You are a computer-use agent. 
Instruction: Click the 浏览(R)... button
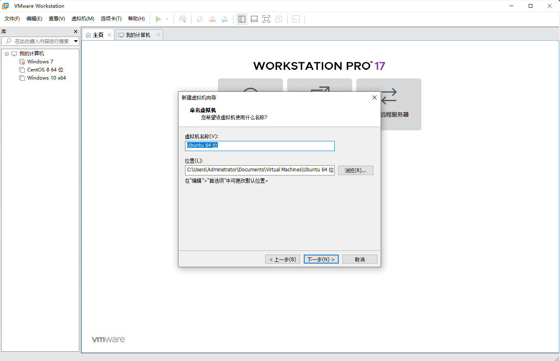point(355,171)
